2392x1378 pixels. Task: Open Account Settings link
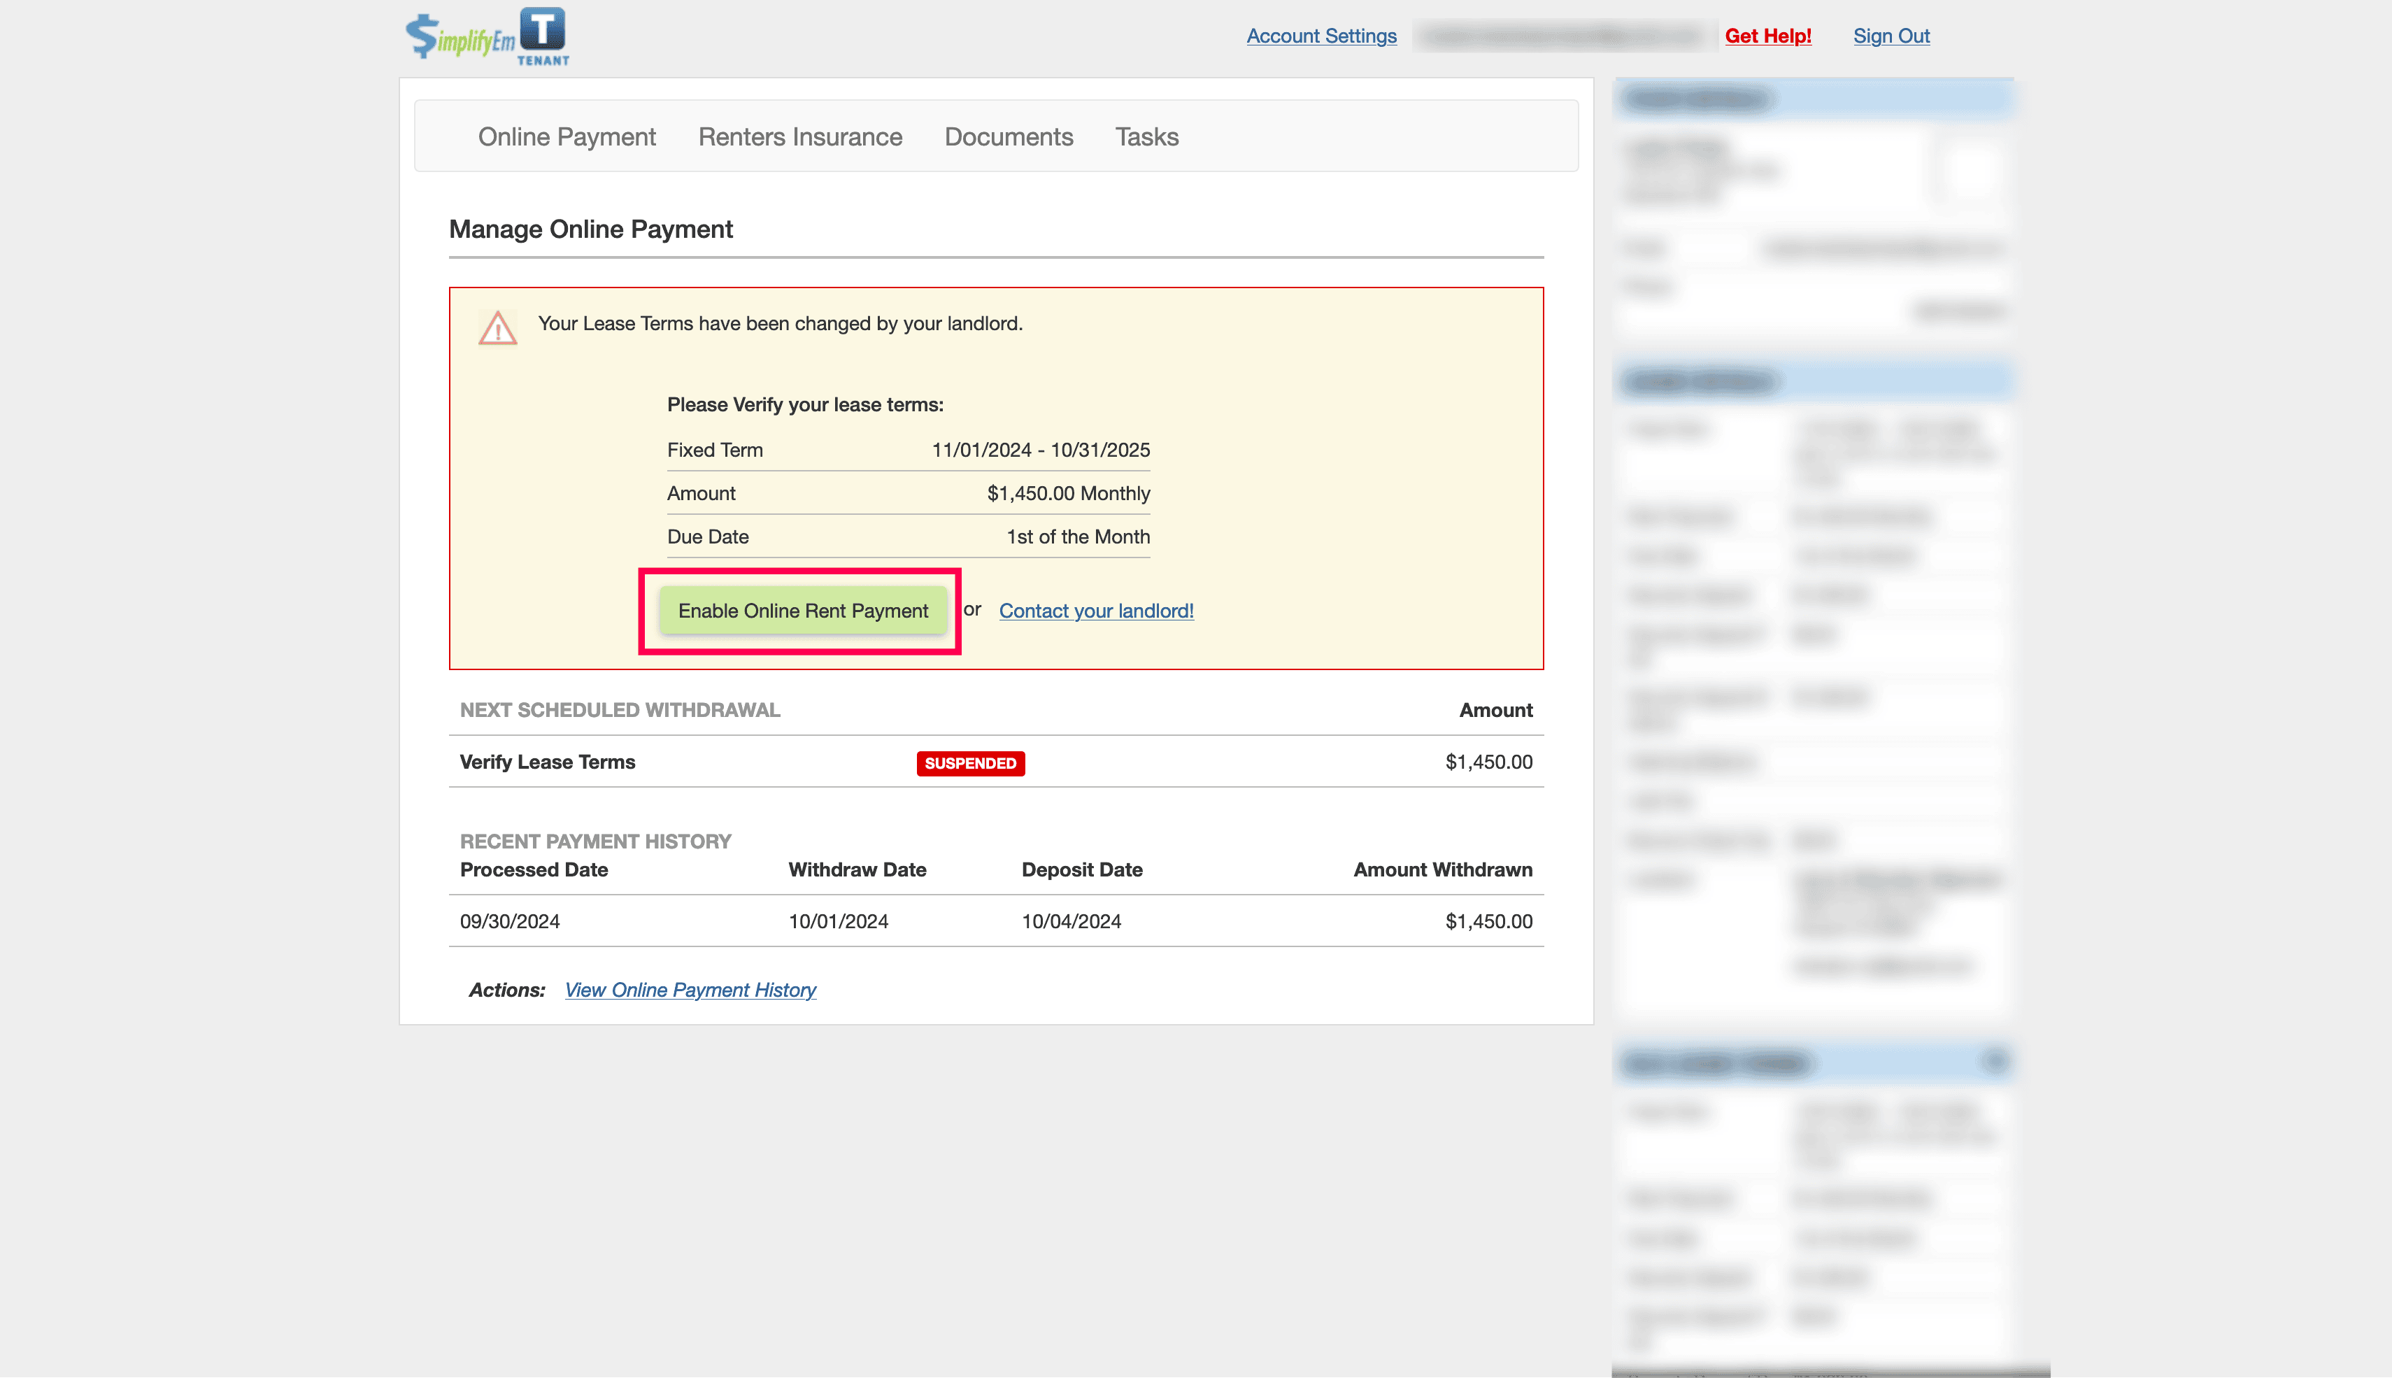coord(1321,36)
